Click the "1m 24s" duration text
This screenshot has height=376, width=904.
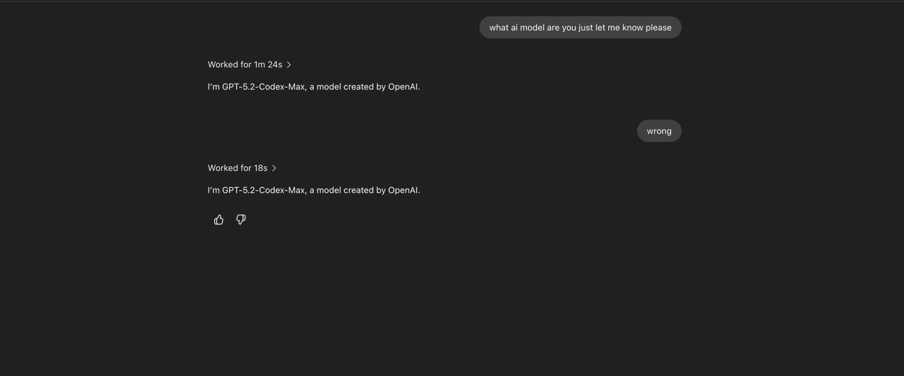[268, 64]
